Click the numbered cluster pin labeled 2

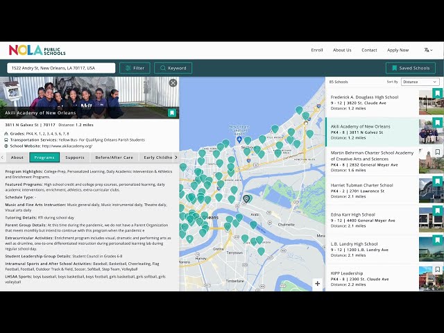189,239
